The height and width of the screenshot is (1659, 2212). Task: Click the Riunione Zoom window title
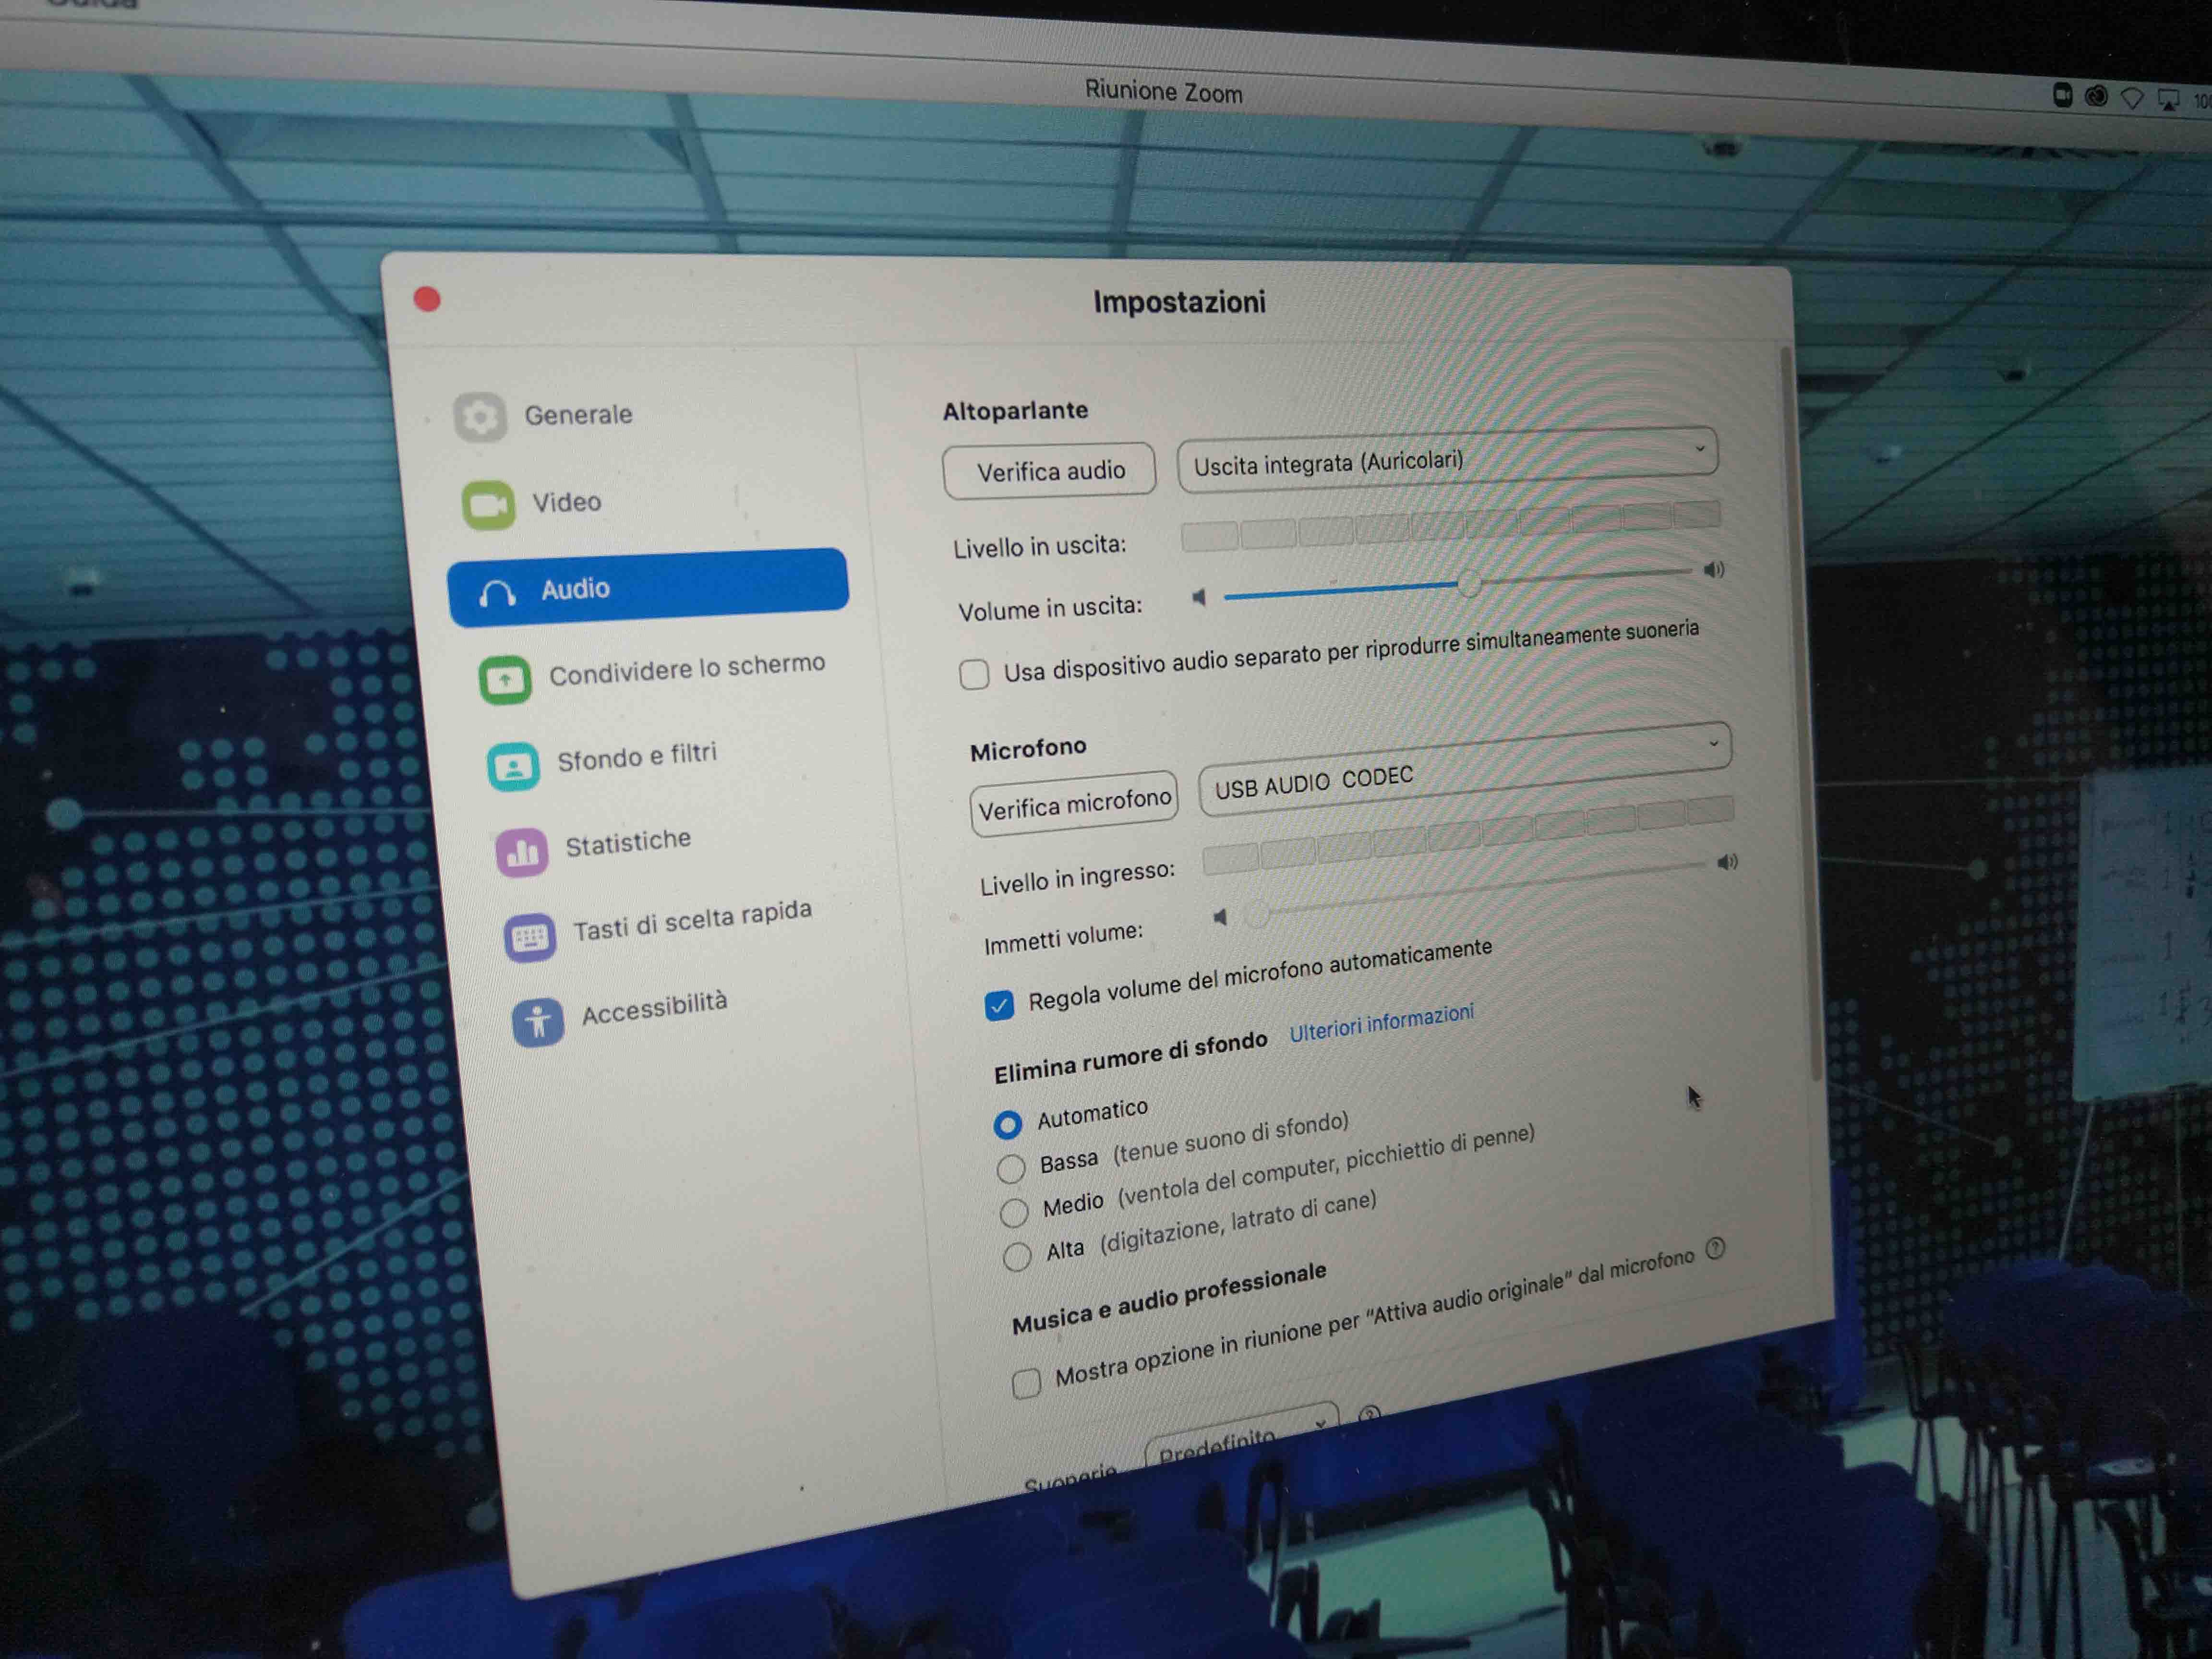coord(1163,92)
